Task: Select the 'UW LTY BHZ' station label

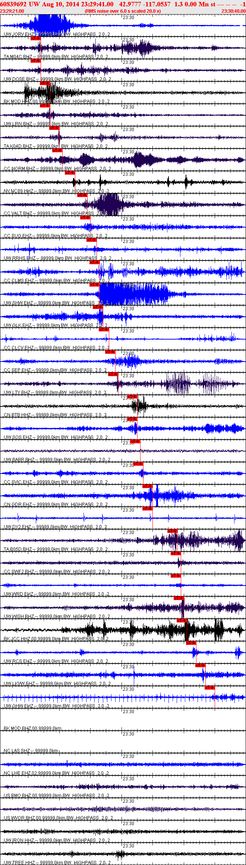Action: click(17, 393)
